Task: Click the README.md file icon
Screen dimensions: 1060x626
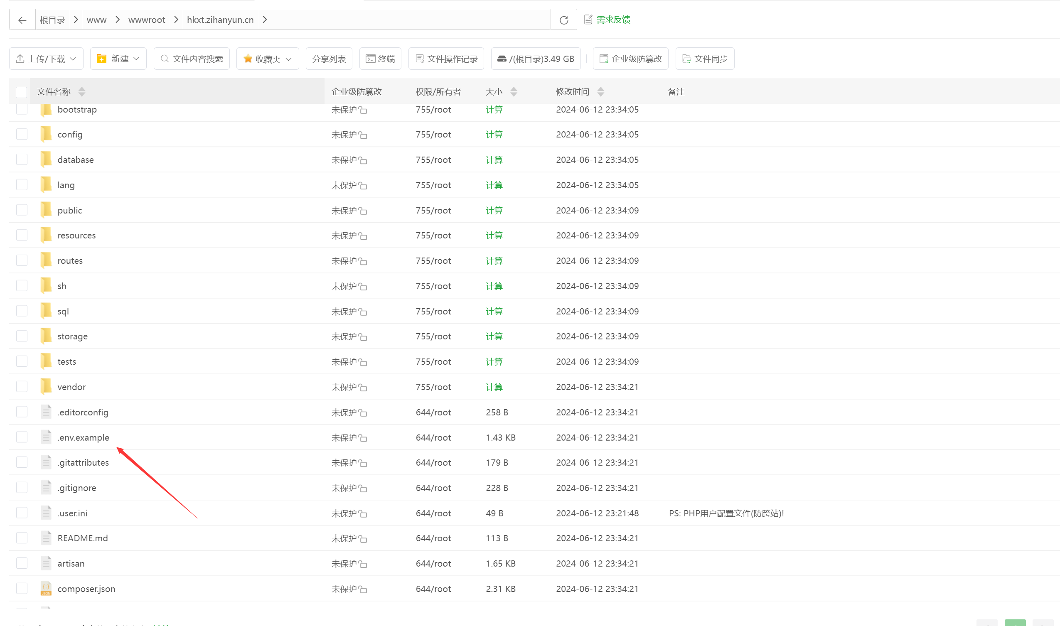Action: (46, 538)
